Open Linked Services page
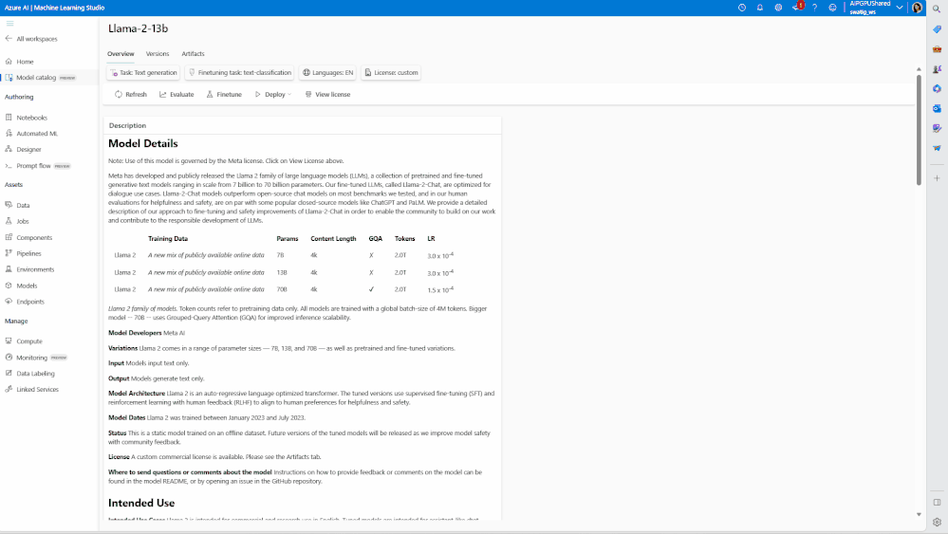This screenshot has height=534, width=948. (32, 390)
